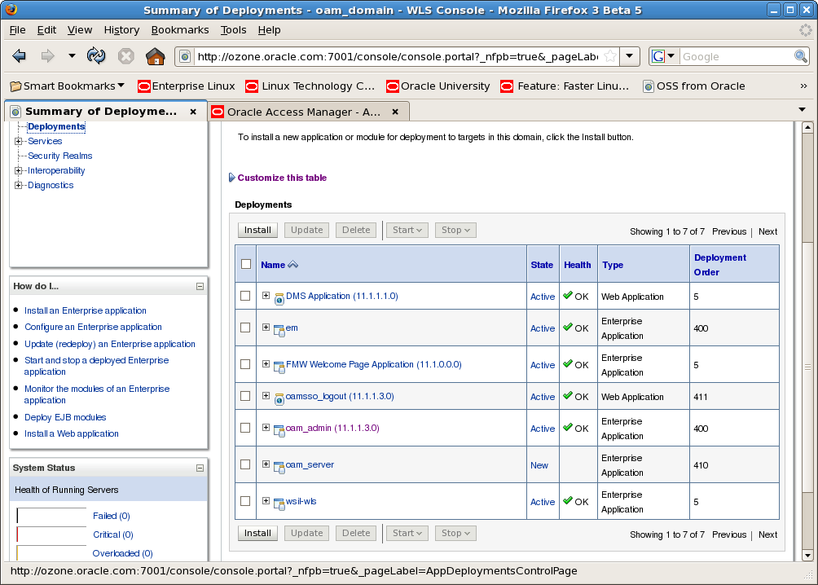
Task: Expand the oam_admin deployment row
Action: 266,428
